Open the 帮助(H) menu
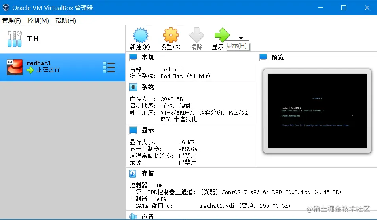This screenshot has height=220, width=377. click(66, 21)
